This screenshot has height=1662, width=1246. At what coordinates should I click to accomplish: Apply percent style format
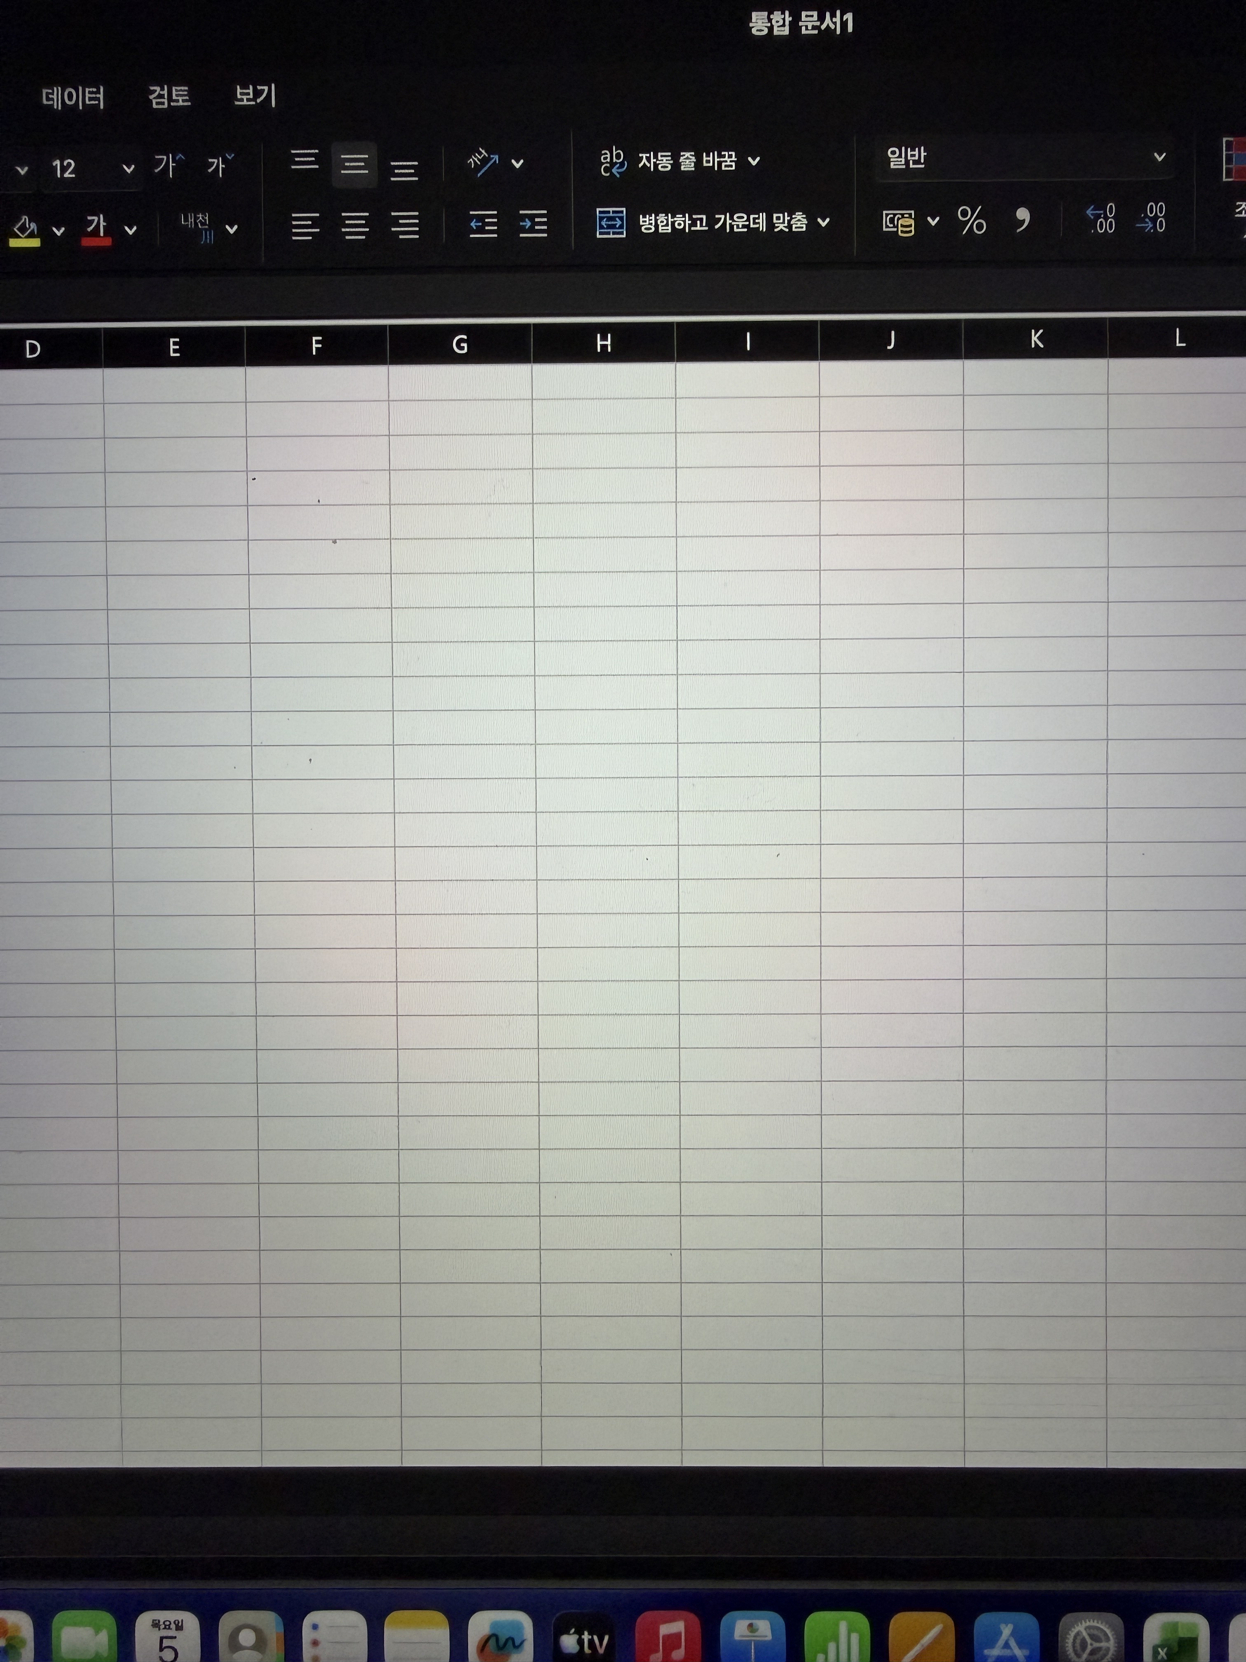click(971, 221)
